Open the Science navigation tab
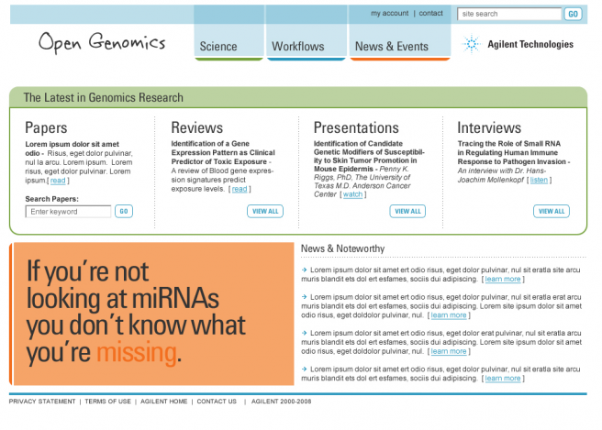The height and width of the screenshot is (430, 602). pyautogui.click(x=229, y=33)
